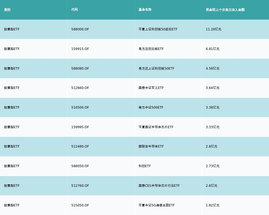Click fund name 易方达上证科创板50ETF
The height and width of the screenshot is (215, 269).
coord(157,69)
